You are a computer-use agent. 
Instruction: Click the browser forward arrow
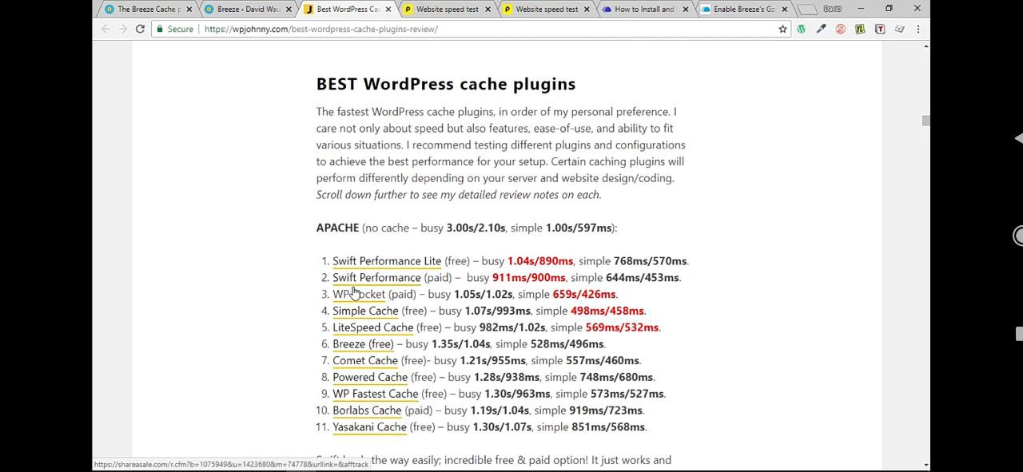click(x=122, y=29)
